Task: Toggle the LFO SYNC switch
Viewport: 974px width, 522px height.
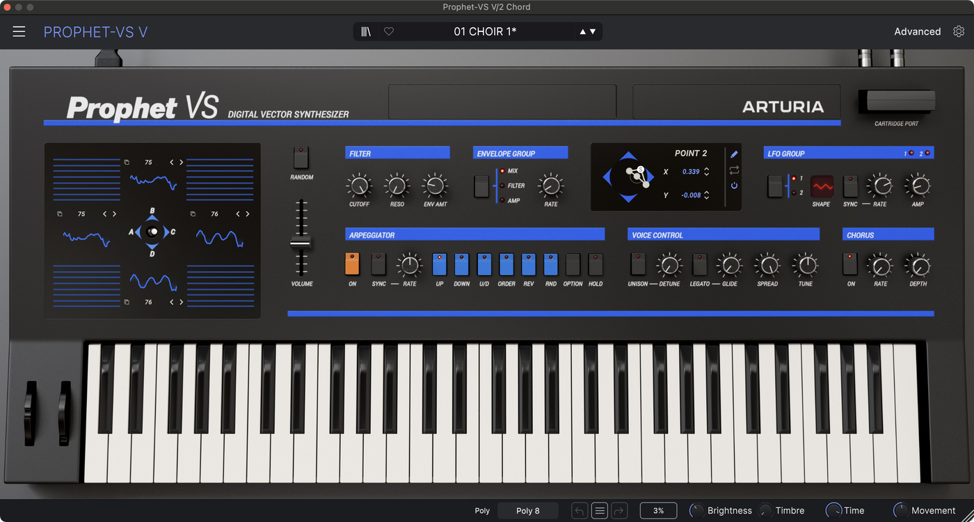Action: [850, 186]
